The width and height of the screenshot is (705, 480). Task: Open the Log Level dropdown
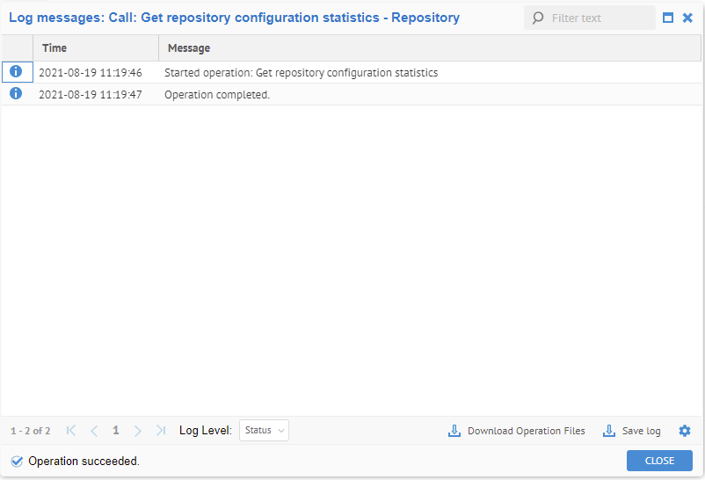[x=264, y=431]
